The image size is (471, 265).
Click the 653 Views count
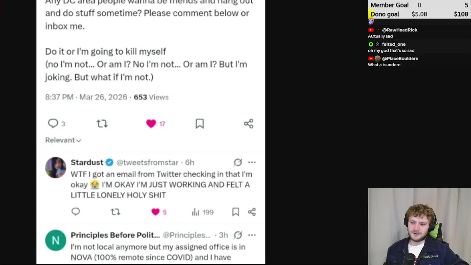(151, 97)
